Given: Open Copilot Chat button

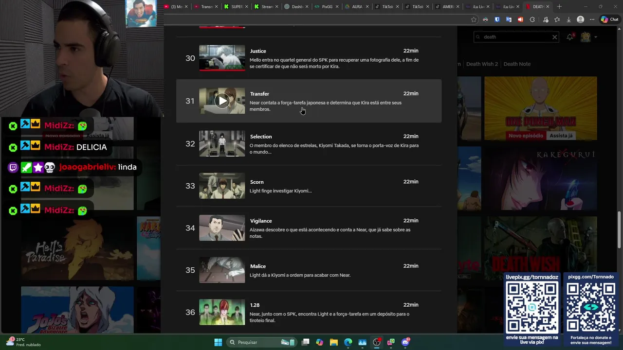Looking at the screenshot, I should pyautogui.click(x=609, y=19).
